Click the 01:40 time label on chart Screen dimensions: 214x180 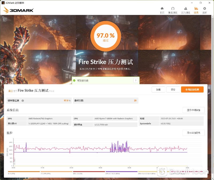(43, 168)
